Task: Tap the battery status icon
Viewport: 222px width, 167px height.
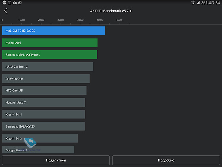Action: coord(211,3)
